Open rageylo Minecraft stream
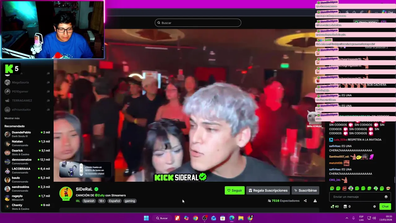396x223 pixels. 27,198
